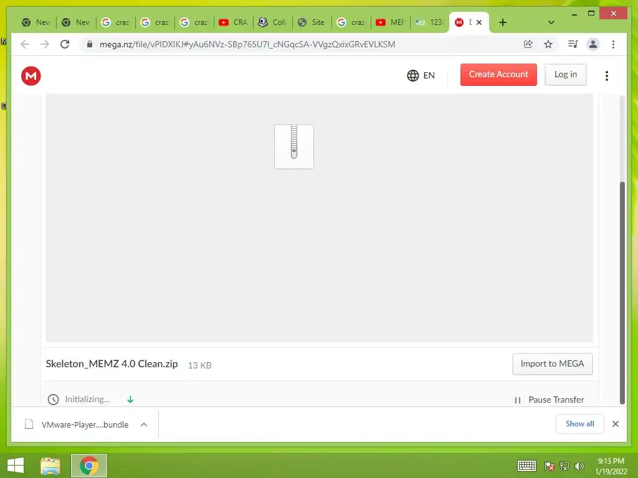Image resolution: width=638 pixels, height=478 pixels.
Task: Open MEGA page three-dot menu
Action: tap(607, 75)
